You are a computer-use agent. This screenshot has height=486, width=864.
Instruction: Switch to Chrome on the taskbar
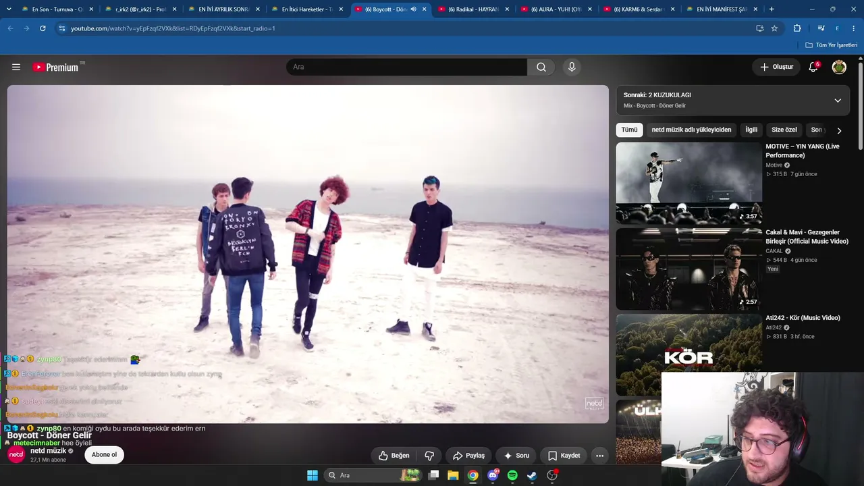(x=473, y=475)
